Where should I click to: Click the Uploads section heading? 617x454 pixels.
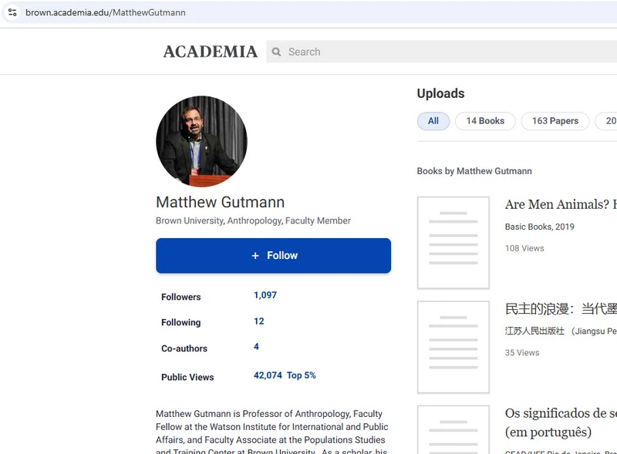click(440, 93)
